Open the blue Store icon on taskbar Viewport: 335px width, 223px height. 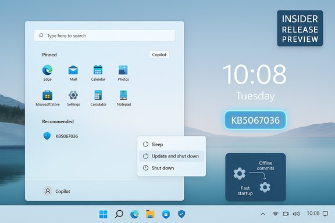(x=166, y=214)
